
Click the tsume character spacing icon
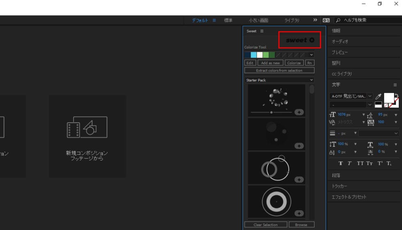(x=370, y=152)
